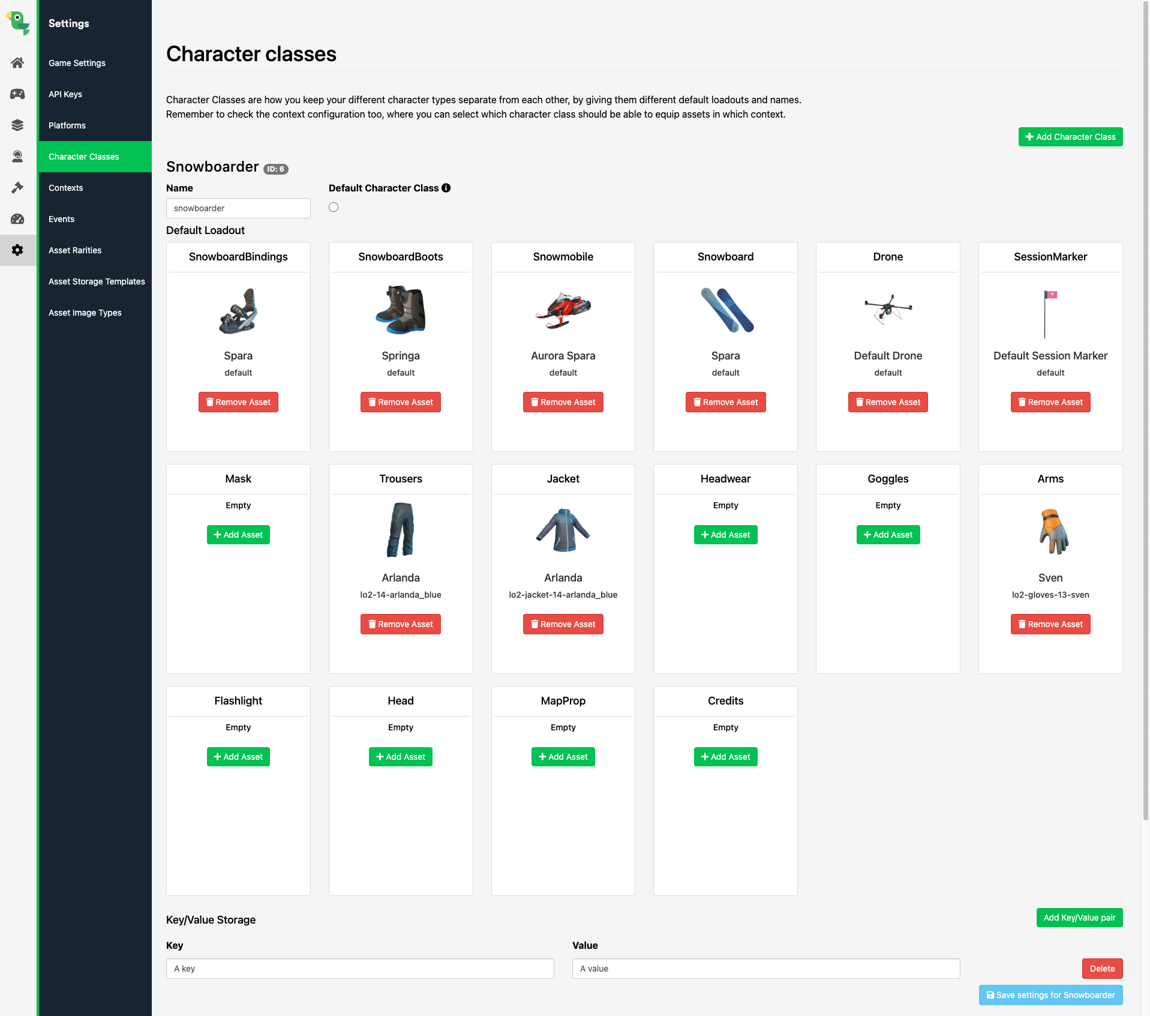Click the home icon in left rail
Image resolution: width=1150 pixels, height=1016 pixels.
tap(17, 63)
